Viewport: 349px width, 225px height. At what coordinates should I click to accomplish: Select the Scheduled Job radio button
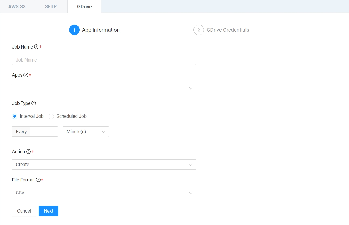click(51, 117)
